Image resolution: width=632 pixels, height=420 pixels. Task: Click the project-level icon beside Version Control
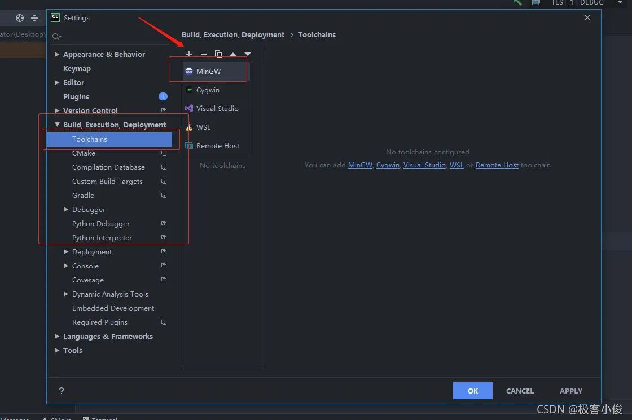coord(164,110)
